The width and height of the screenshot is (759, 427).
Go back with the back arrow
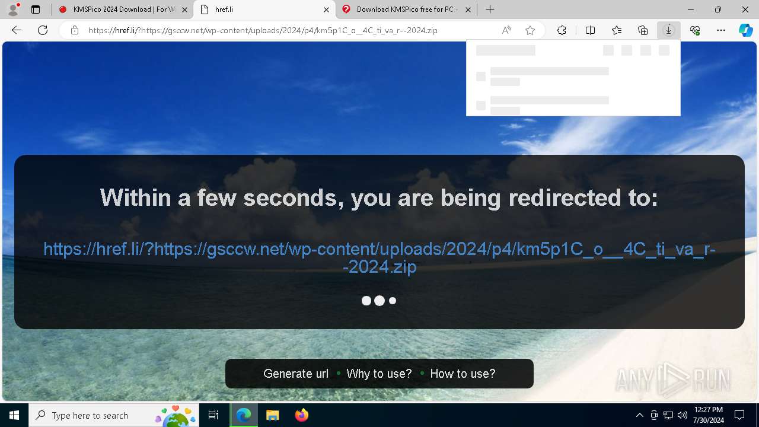(x=17, y=30)
